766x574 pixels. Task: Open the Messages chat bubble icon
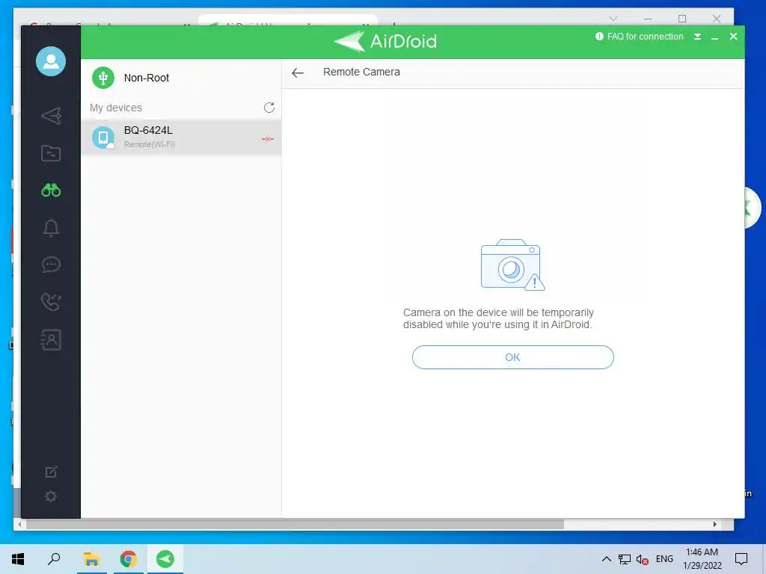51,265
